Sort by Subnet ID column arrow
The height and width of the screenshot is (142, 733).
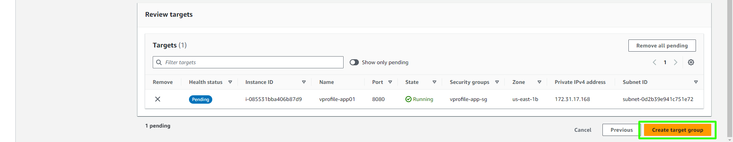(x=696, y=82)
